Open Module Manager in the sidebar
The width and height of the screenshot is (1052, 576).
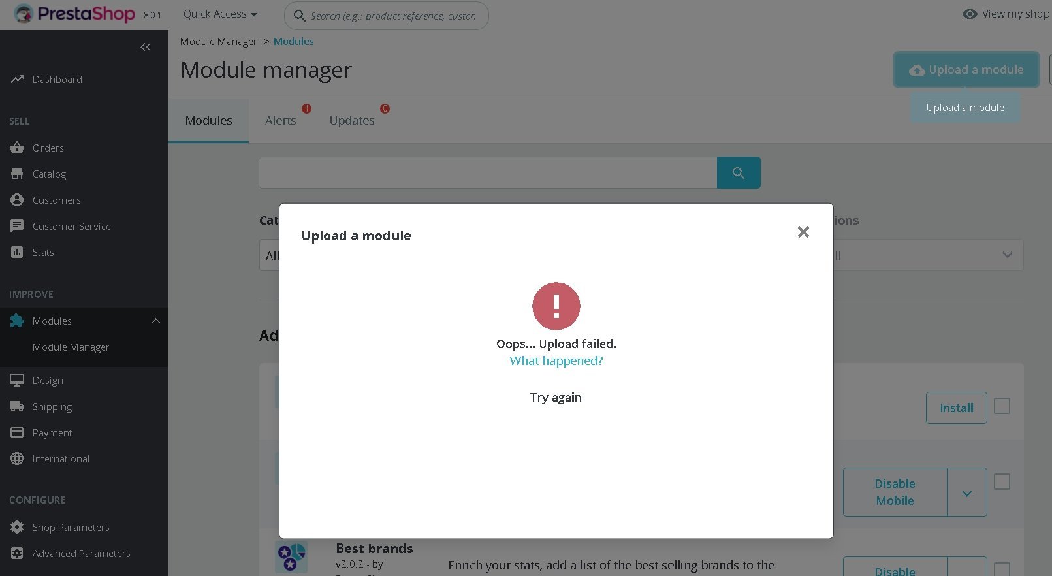[71, 347]
